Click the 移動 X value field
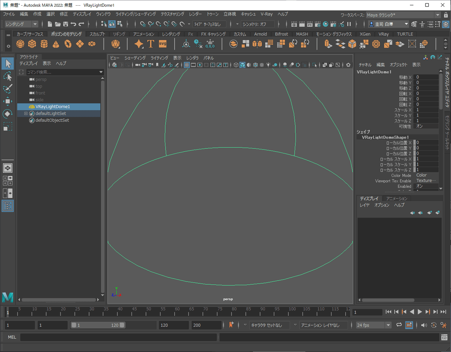The width and height of the screenshot is (451, 352). coord(426,77)
